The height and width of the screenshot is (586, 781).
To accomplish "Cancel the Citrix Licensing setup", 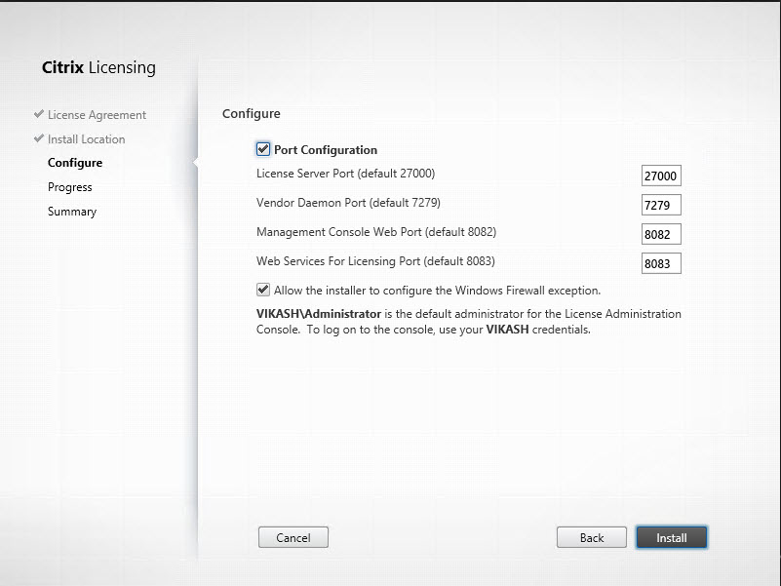I will pos(293,537).
